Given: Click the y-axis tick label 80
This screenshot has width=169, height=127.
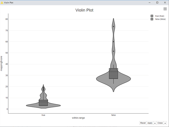Looking at the screenshot, I should [x=7, y=19].
